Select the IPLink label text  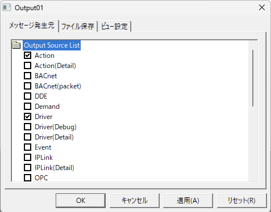(x=44, y=158)
